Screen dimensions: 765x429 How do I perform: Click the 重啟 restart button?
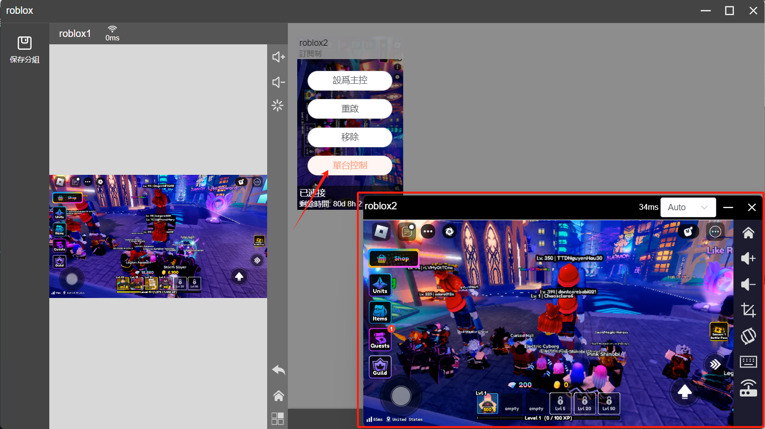tap(350, 109)
